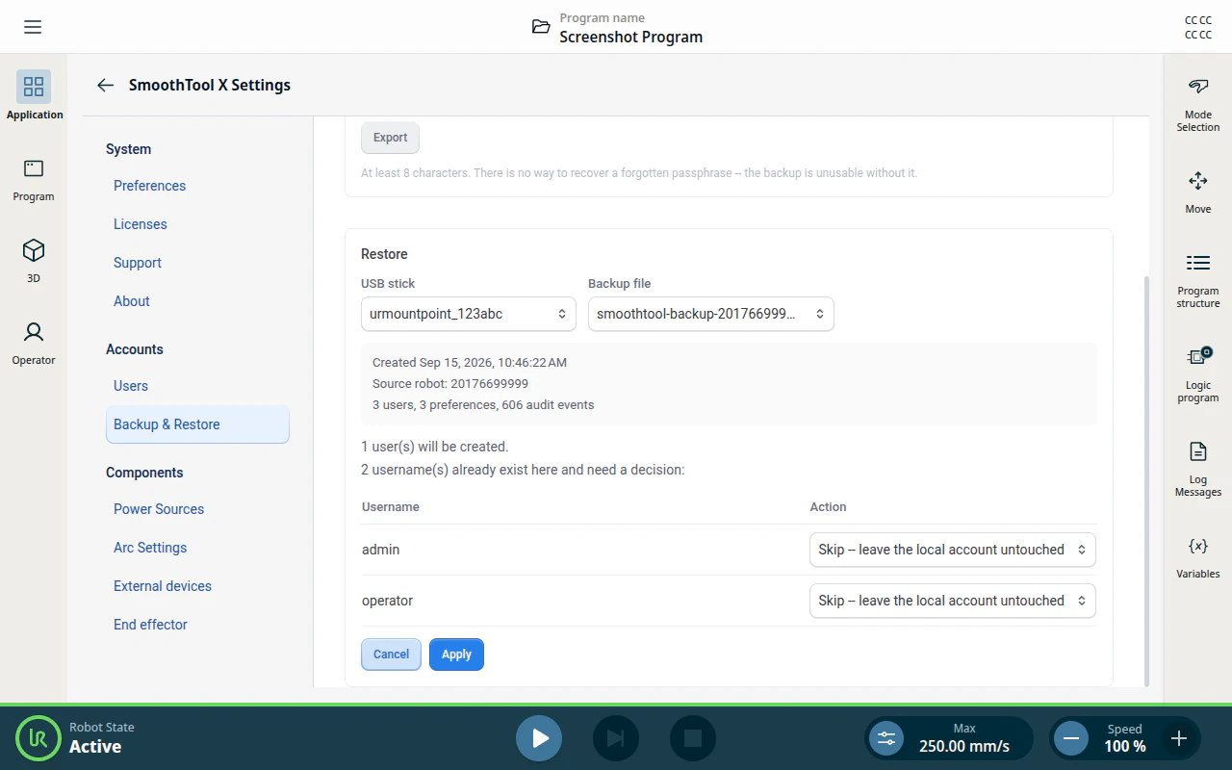
Task: Go back from SmoothTool X Settings
Action: [x=106, y=85]
